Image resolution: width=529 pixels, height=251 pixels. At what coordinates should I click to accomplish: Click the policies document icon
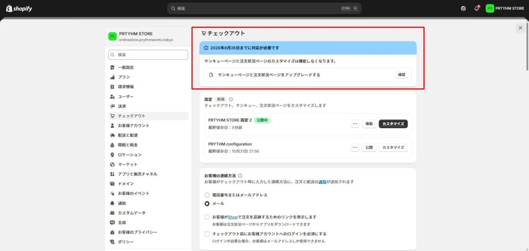pos(112,242)
